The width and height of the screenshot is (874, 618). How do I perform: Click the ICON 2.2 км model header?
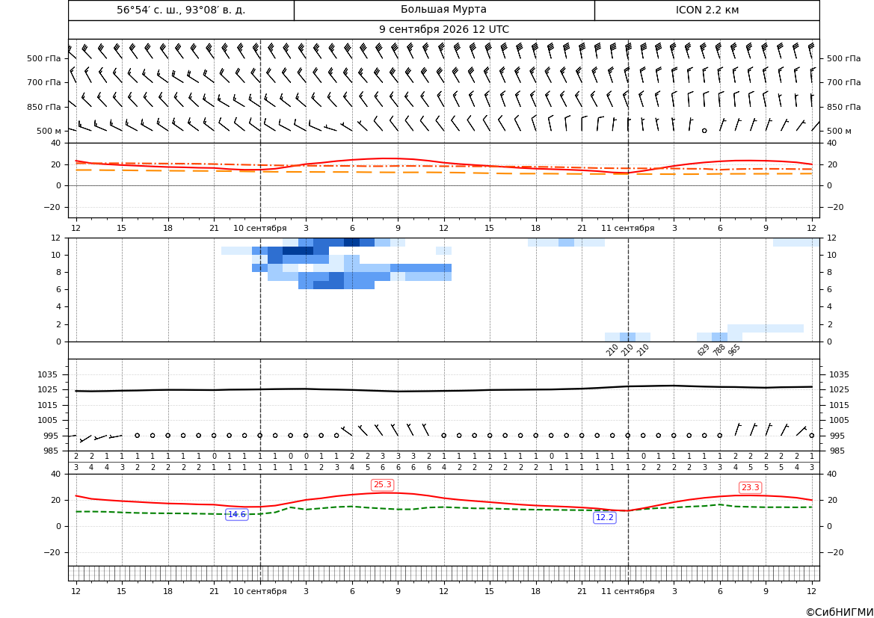[x=707, y=10]
